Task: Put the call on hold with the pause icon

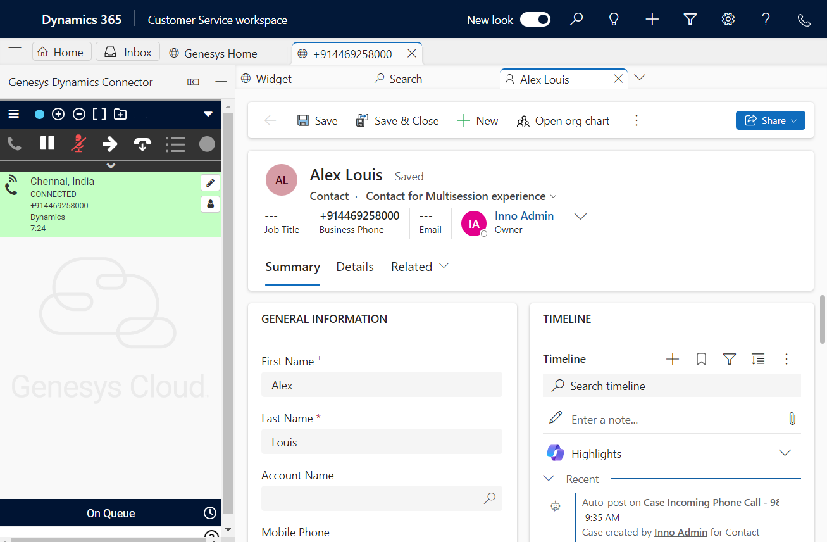Action: [47, 144]
